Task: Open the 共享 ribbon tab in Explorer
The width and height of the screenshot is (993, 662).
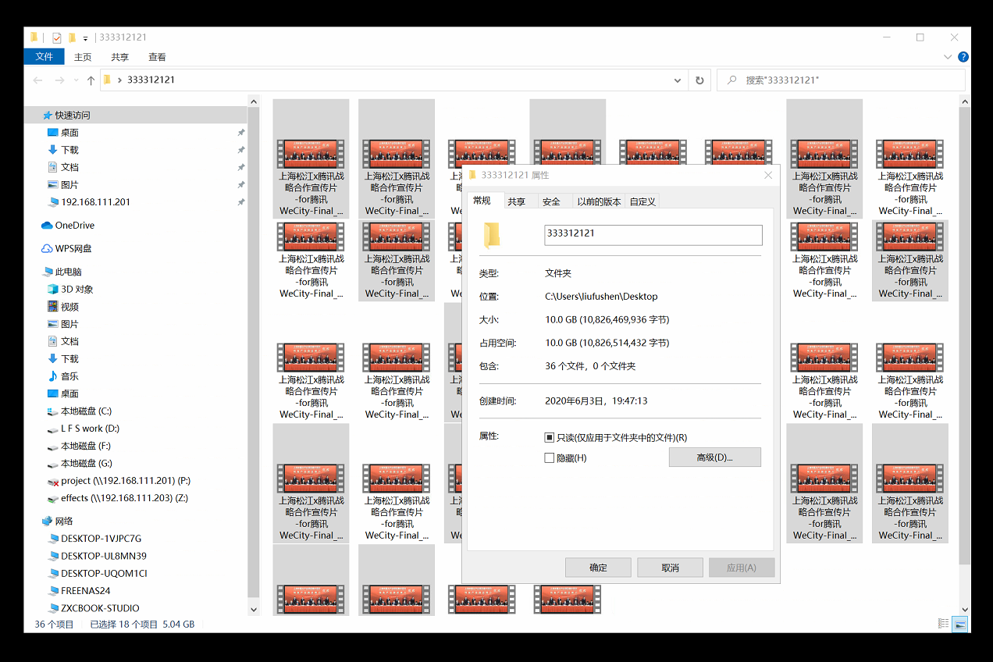Action: 119,57
